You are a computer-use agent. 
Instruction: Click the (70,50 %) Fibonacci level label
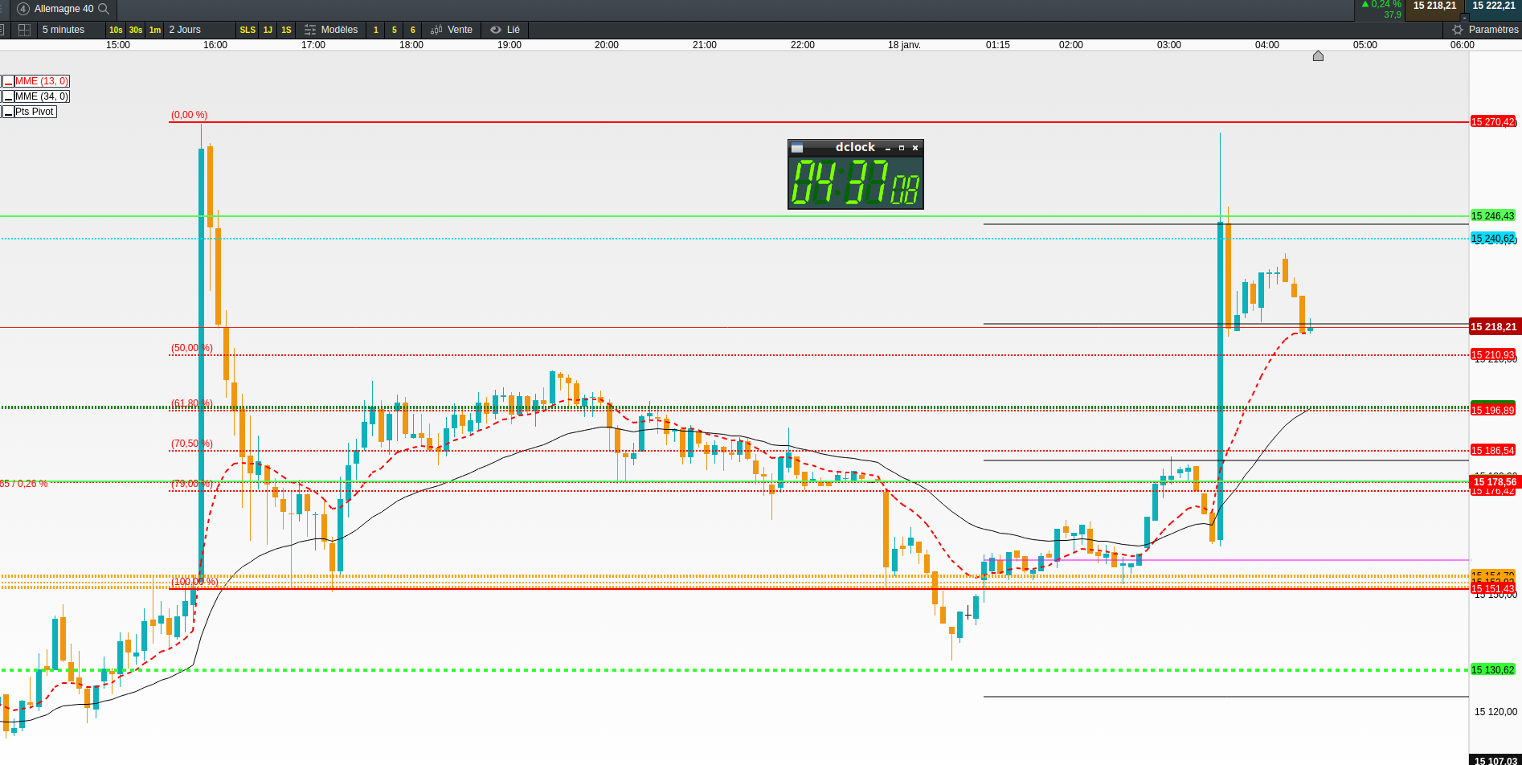coord(191,444)
